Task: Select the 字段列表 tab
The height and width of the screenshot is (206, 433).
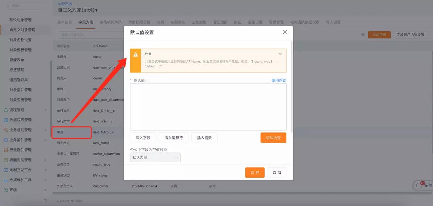Action: (86, 22)
